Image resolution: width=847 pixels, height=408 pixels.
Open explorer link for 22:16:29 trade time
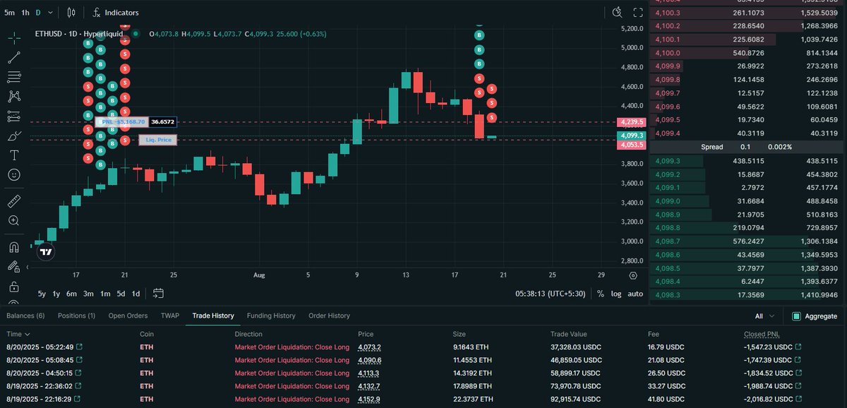pyautogui.click(x=79, y=399)
